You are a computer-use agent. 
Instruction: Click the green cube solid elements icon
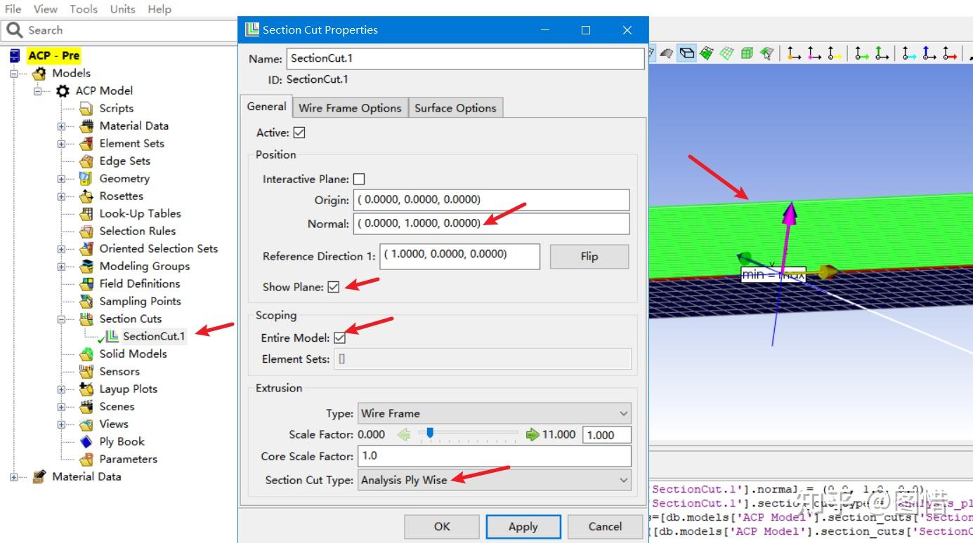point(747,53)
